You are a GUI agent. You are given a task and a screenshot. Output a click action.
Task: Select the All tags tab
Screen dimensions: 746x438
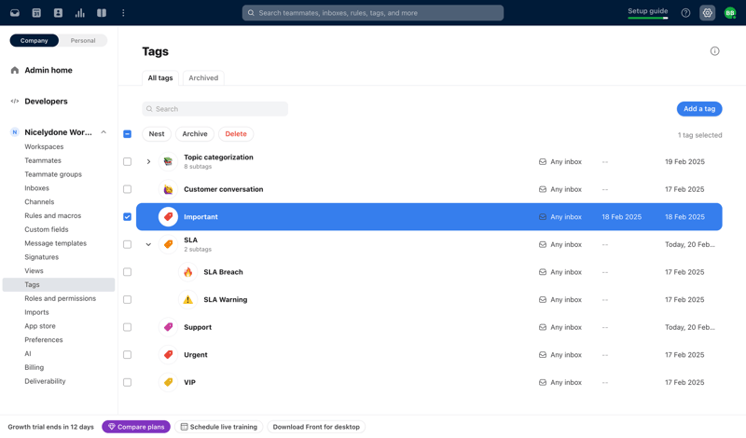tap(160, 78)
